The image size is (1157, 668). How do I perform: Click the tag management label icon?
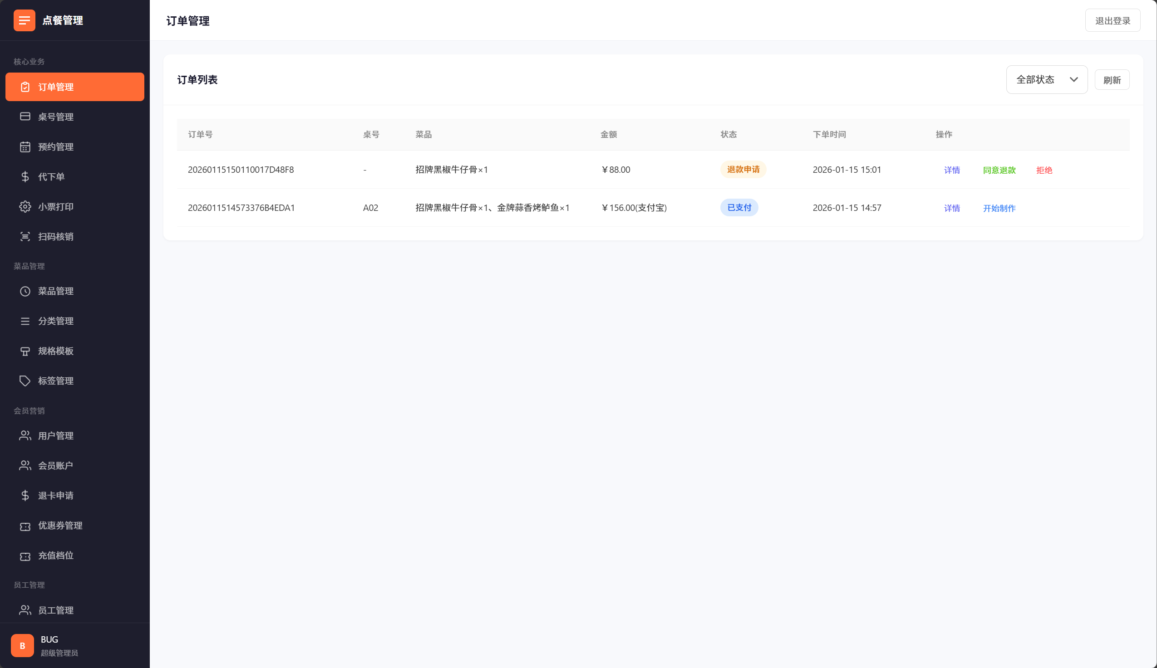[x=25, y=381]
